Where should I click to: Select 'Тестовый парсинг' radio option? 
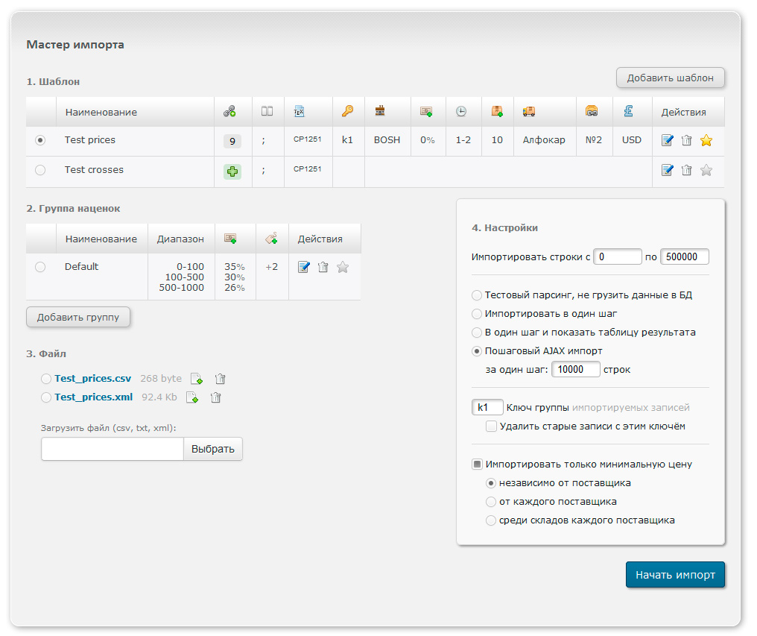[x=477, y=295]
